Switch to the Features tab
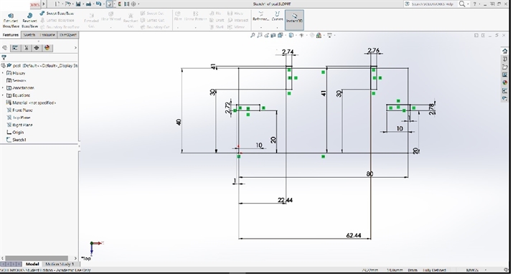Image resolution: width=513 pixels, height=276 pixels. (x=11, y=34)
